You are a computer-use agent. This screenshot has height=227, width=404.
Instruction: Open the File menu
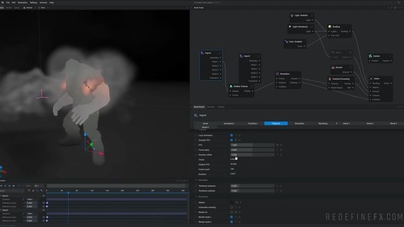click(8, 3)
